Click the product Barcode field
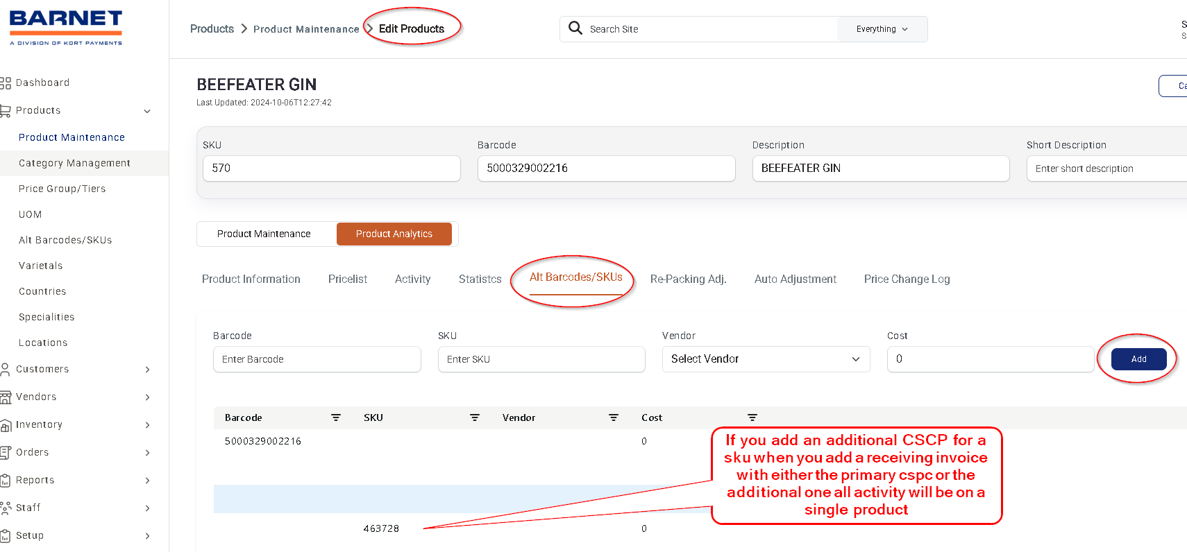Screen dimensions: 1187x552 tap(607, 169)
